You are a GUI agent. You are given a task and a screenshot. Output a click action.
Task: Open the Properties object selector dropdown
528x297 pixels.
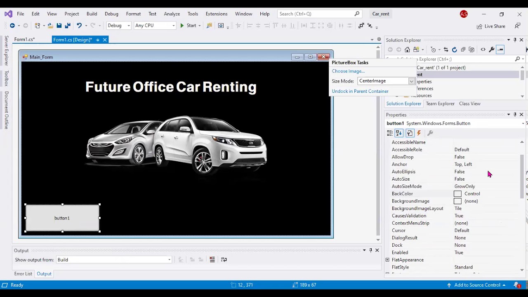(523, 123)
